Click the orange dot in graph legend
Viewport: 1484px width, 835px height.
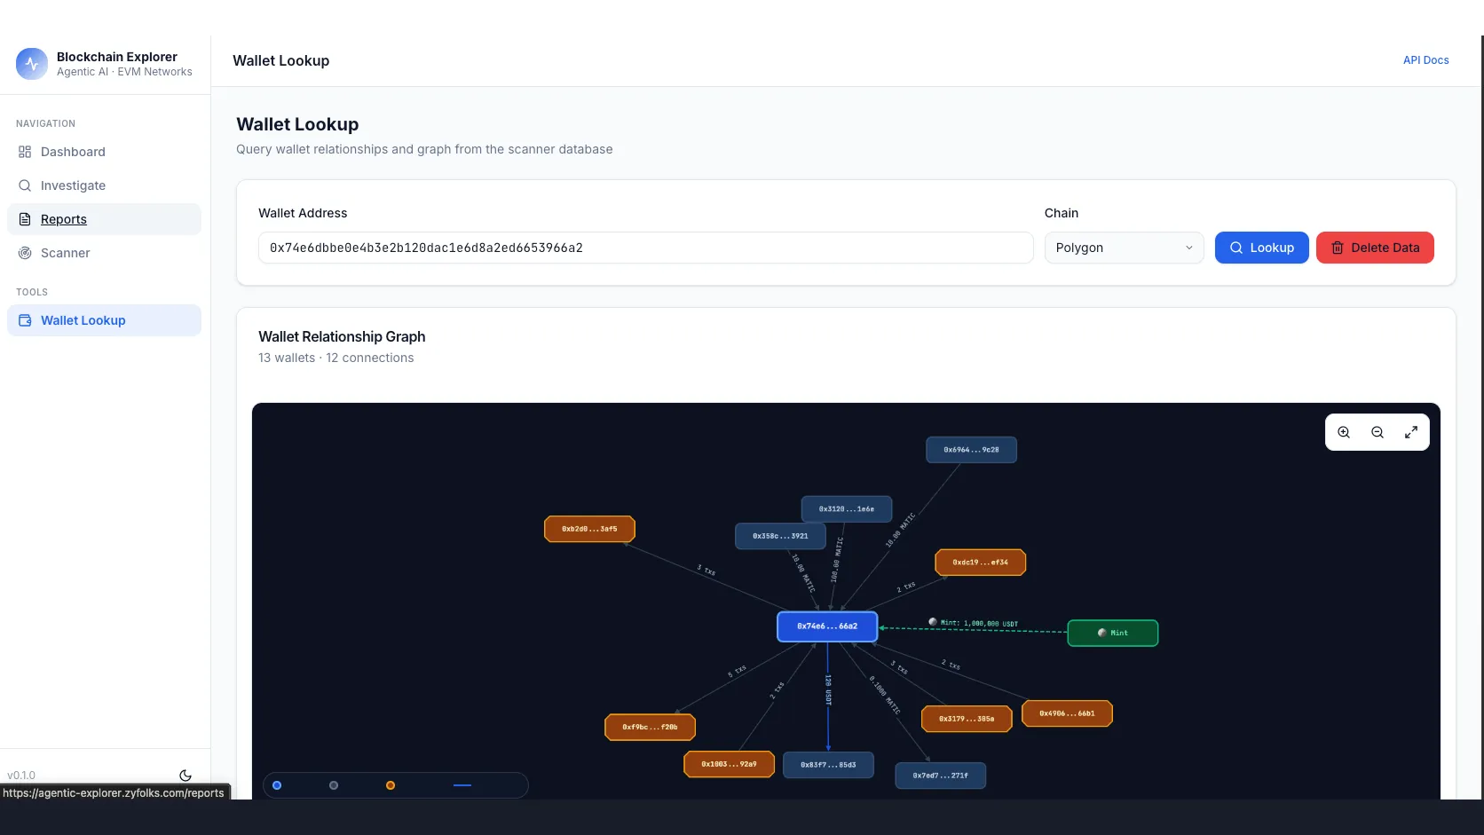(x=391, y=785)
